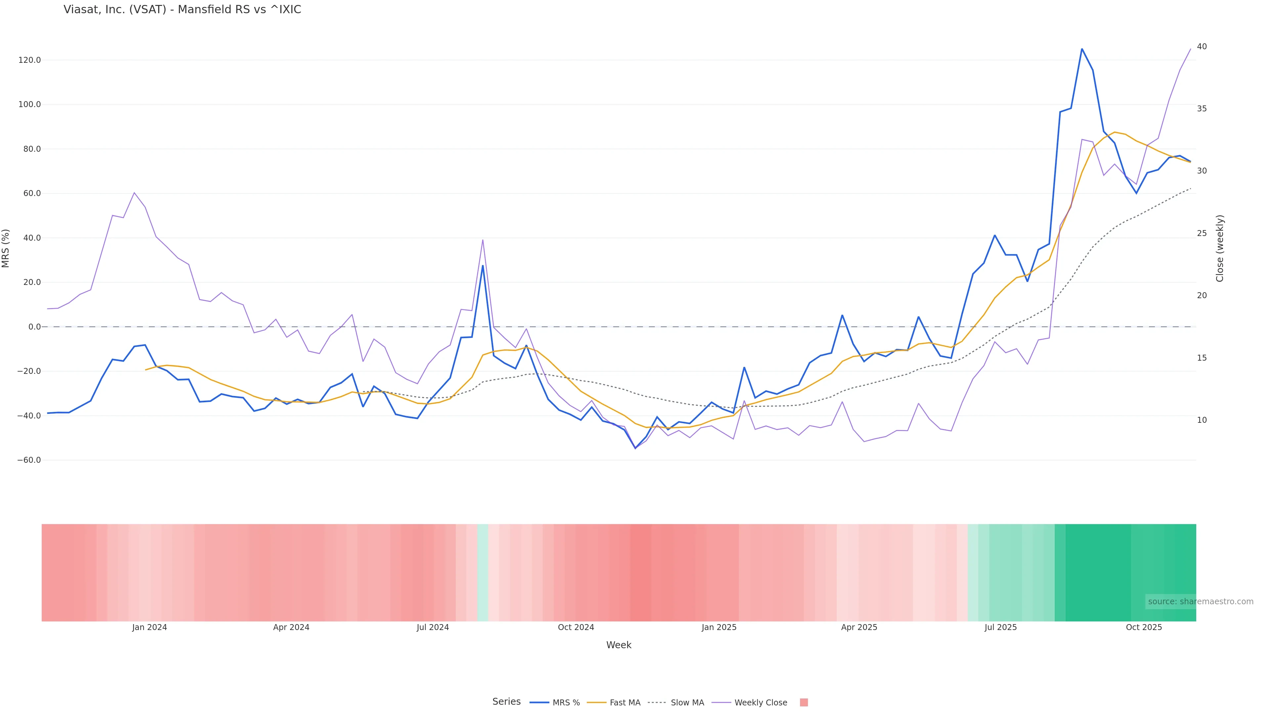This screenshot has height=714, width=1270.
Task: Toggle the MRS % legend series
Action: coord(566,703)
